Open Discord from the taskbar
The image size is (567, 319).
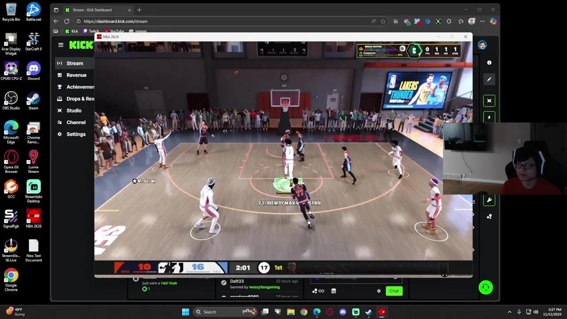pos(343,312)
